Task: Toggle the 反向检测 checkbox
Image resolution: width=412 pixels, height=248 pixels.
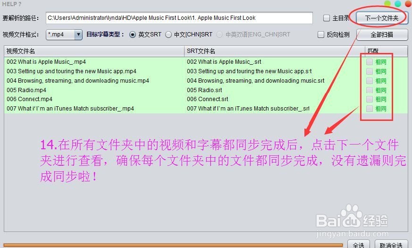Action: 321,34
